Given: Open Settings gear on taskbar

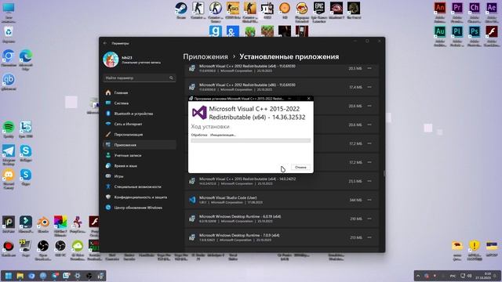Looking at the screenshot, I should click(78, 276).
